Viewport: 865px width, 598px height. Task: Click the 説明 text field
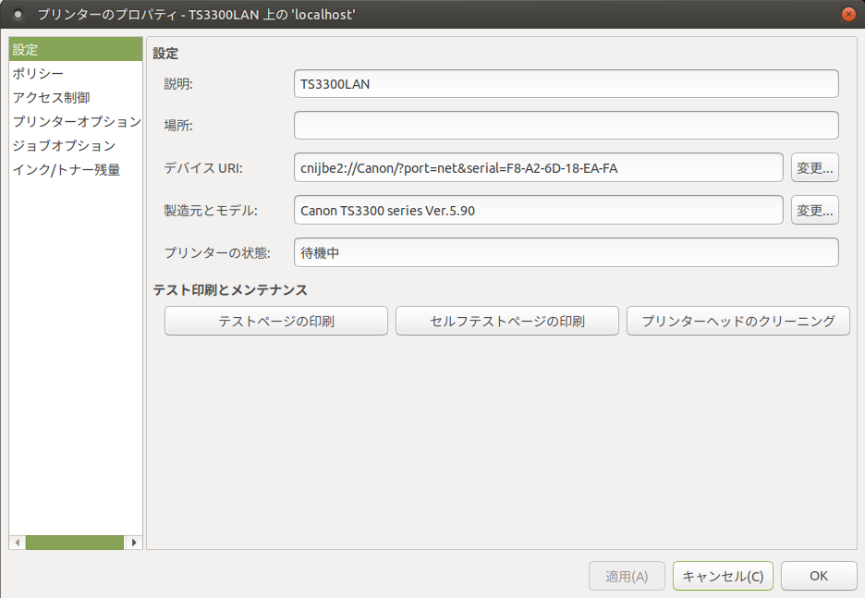click(x=566, y=83)
